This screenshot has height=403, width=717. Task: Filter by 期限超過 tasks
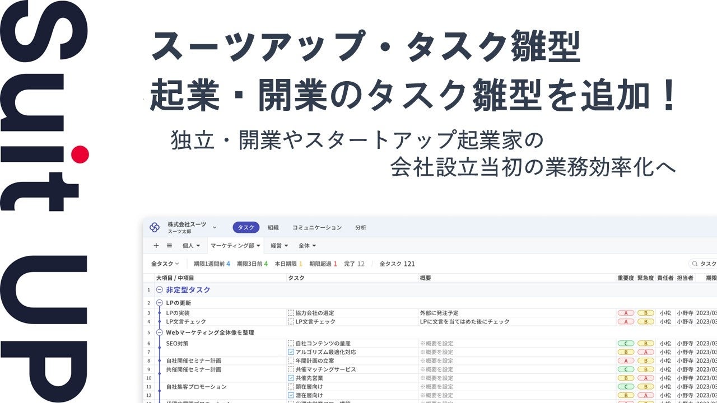tap(323, 264)
